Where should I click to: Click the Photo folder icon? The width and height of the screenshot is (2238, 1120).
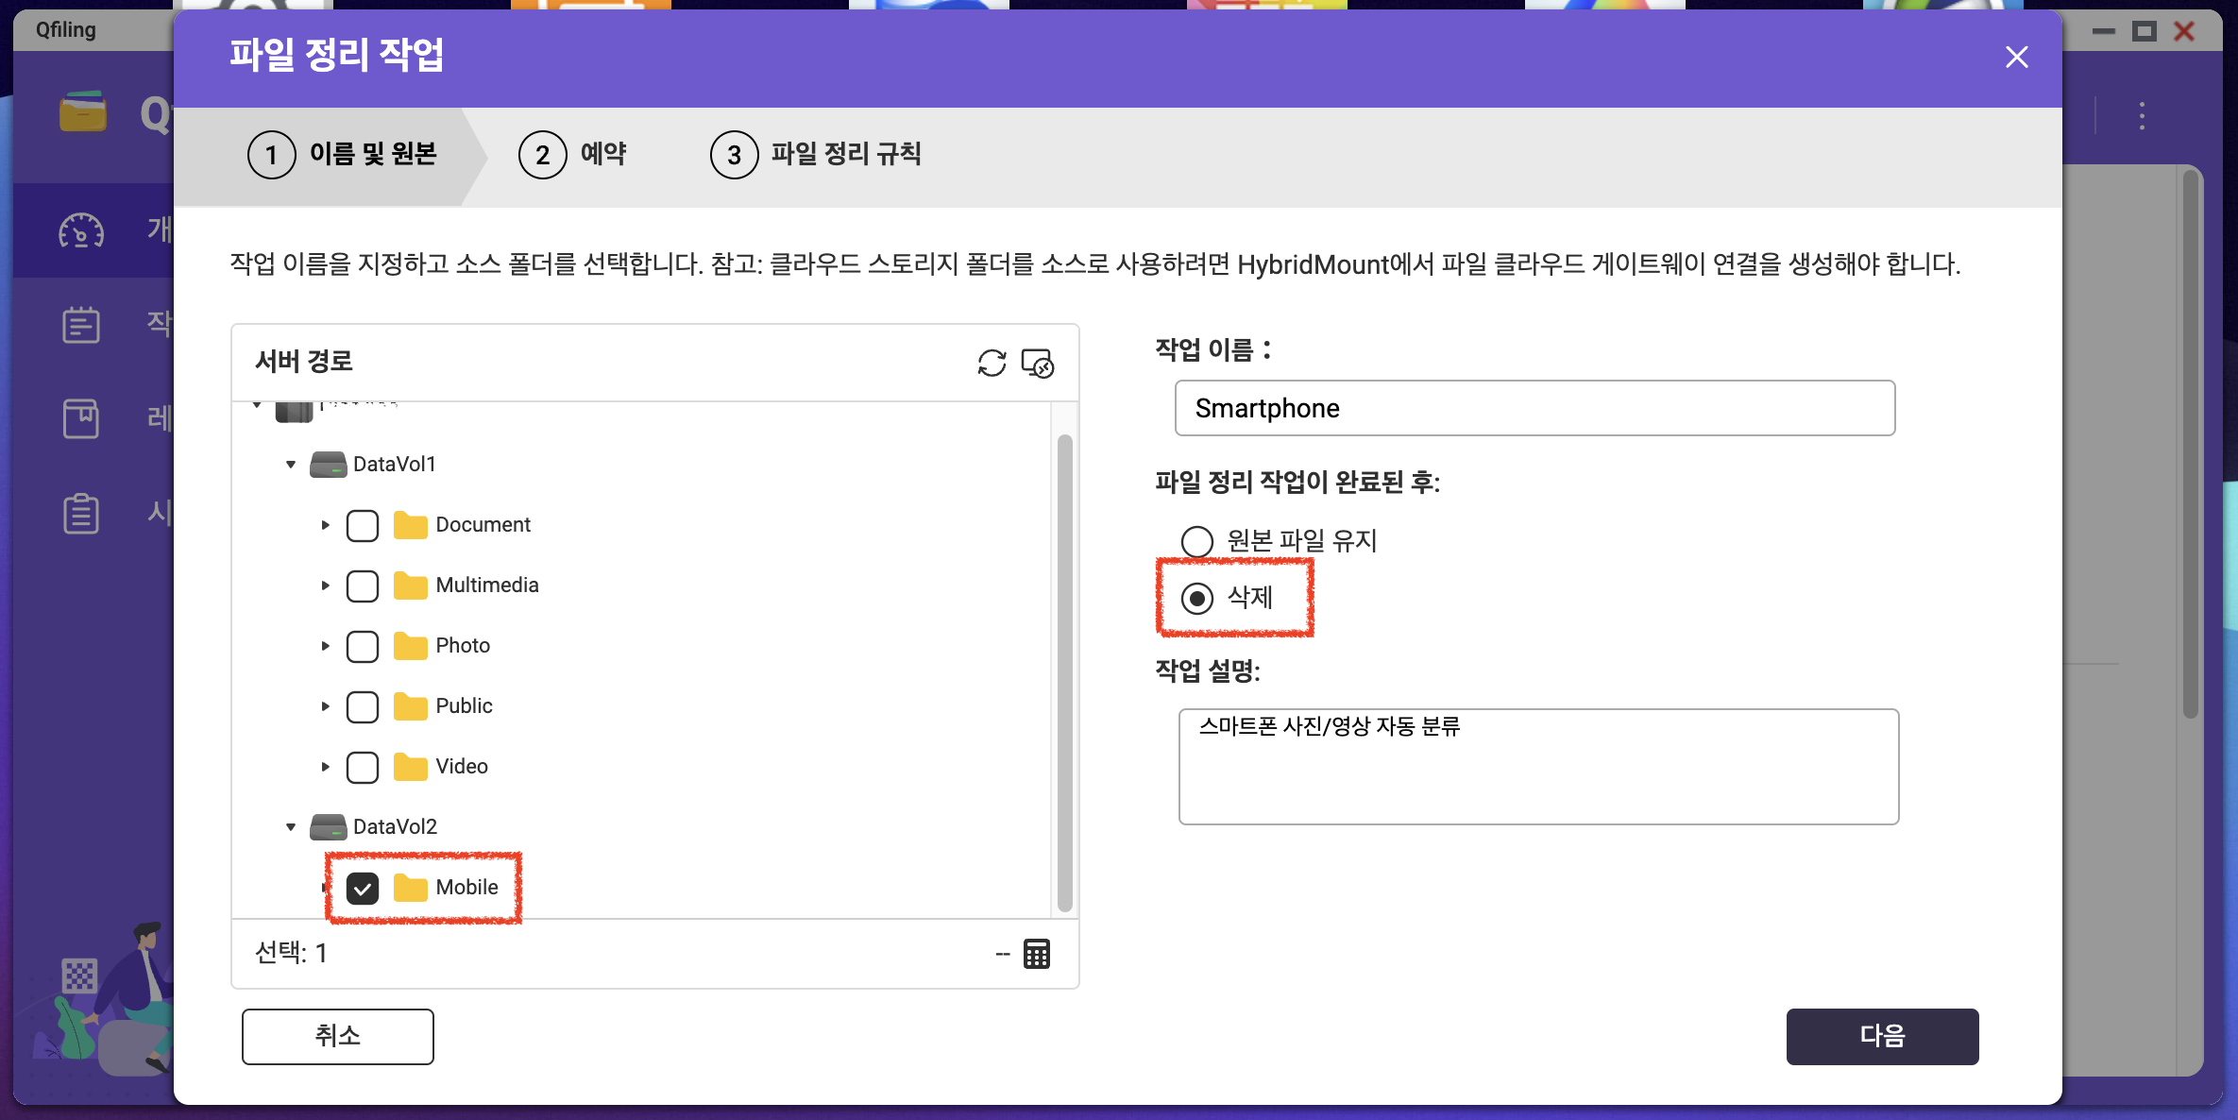410,646
